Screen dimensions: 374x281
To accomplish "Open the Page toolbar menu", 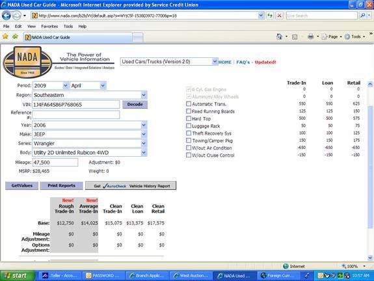I will click(332, 36).
